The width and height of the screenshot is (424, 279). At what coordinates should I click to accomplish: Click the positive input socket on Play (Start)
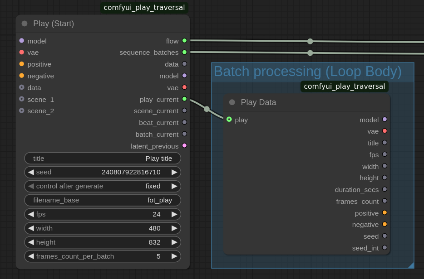22,64
